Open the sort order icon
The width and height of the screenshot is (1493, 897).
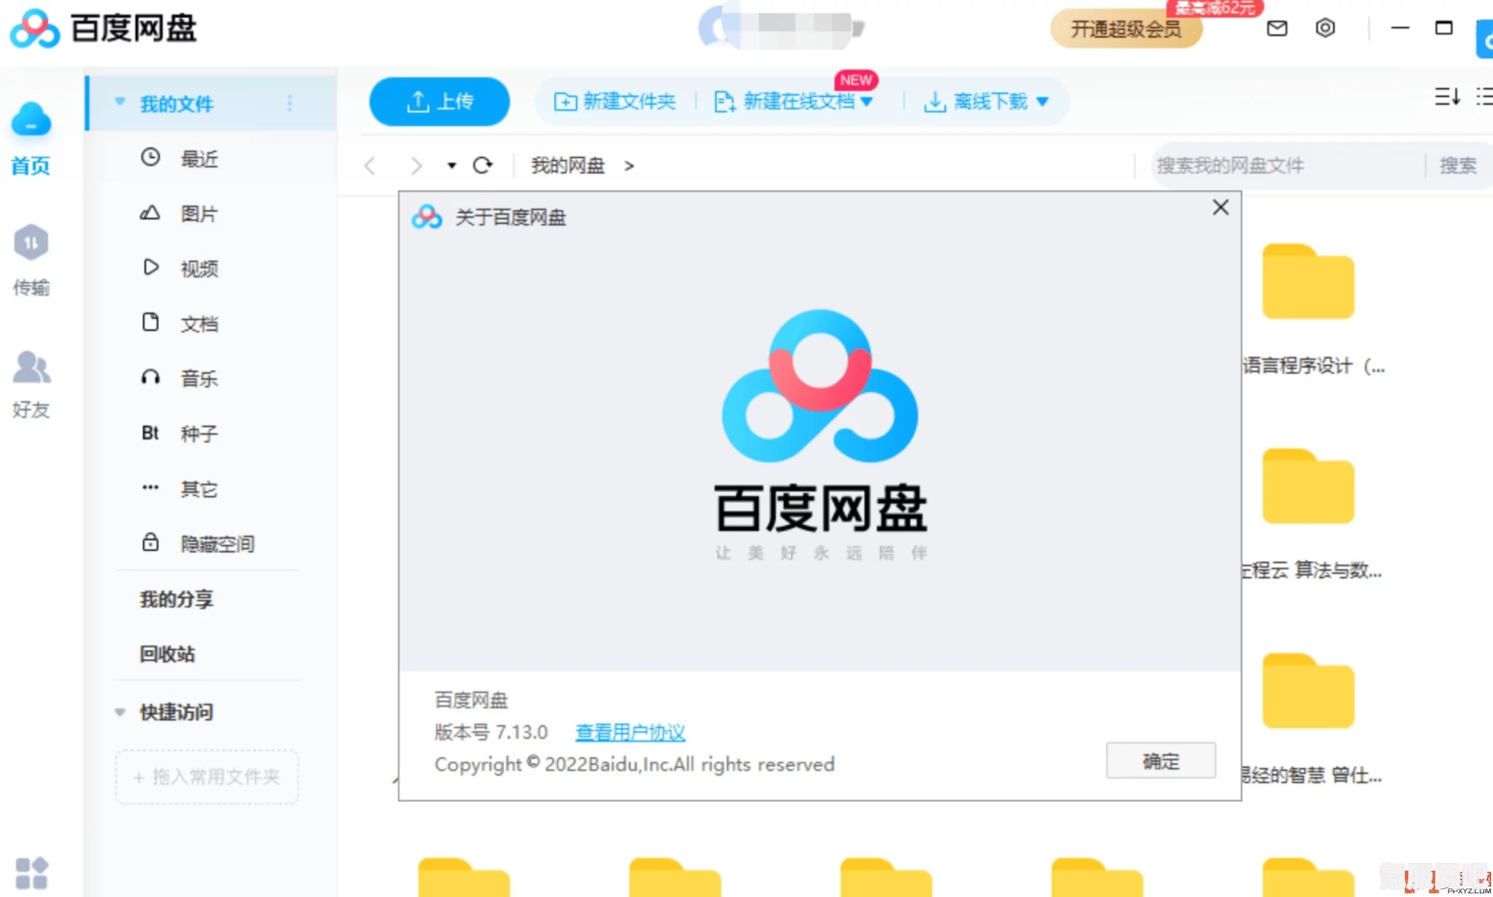pos(1446,97)
